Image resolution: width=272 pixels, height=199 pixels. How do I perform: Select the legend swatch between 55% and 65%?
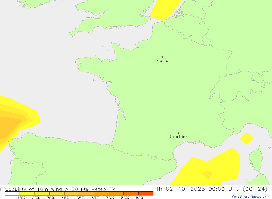[86, 194]
